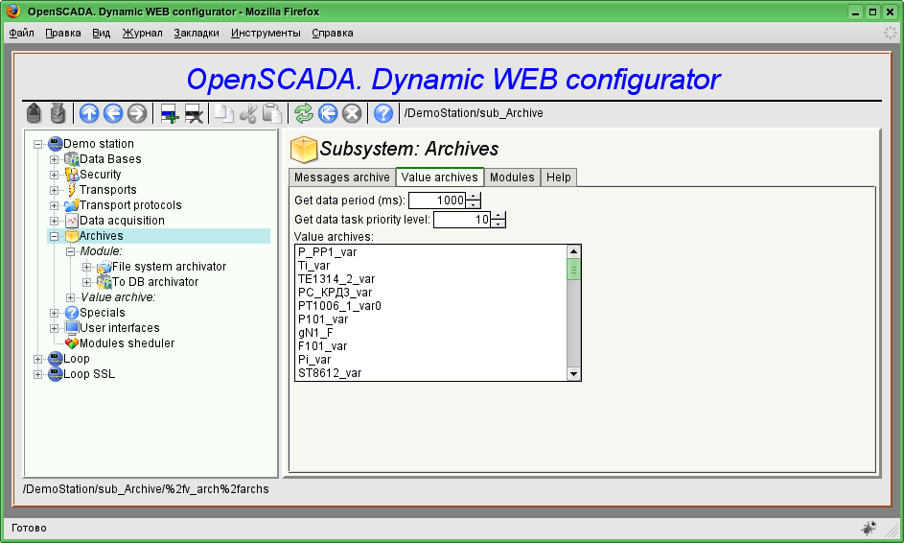This screenshot has height=543, width=904.
Task: Click the Get data period input field
Action: tap(437, 201)
